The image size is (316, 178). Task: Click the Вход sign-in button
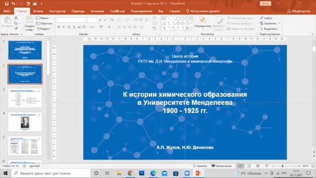coord(266,3)
